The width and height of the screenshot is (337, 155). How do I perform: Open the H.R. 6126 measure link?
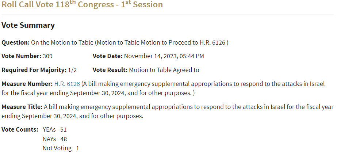point(67,84)
